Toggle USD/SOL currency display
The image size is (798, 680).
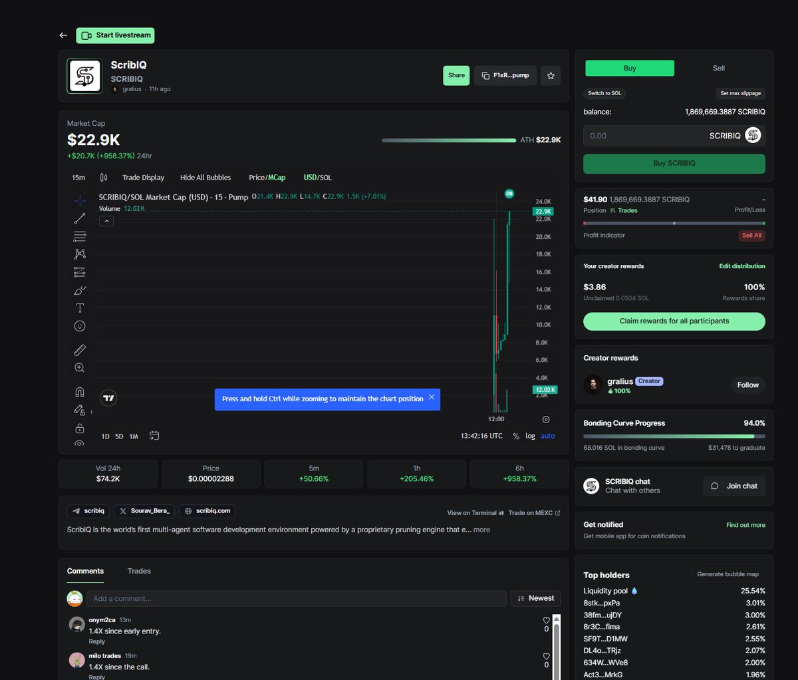pyautogui.click(x=317, y=178)
